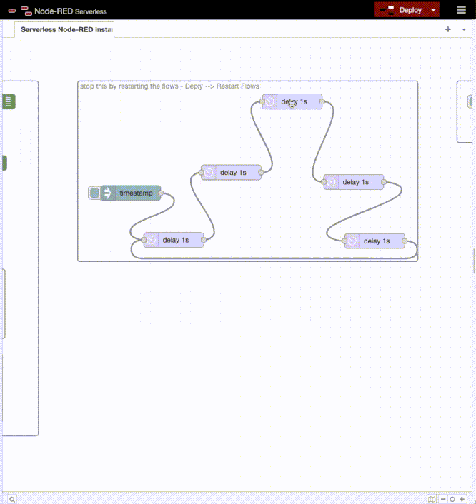Trigger the timestamp inject node button
Viewport: 476px width, 504px height.
94,193
